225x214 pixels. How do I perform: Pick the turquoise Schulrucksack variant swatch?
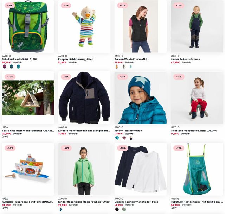coord(18,67)
